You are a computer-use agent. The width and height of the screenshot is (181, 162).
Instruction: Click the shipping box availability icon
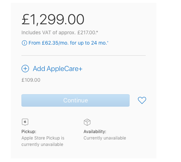tap(87, 122)
